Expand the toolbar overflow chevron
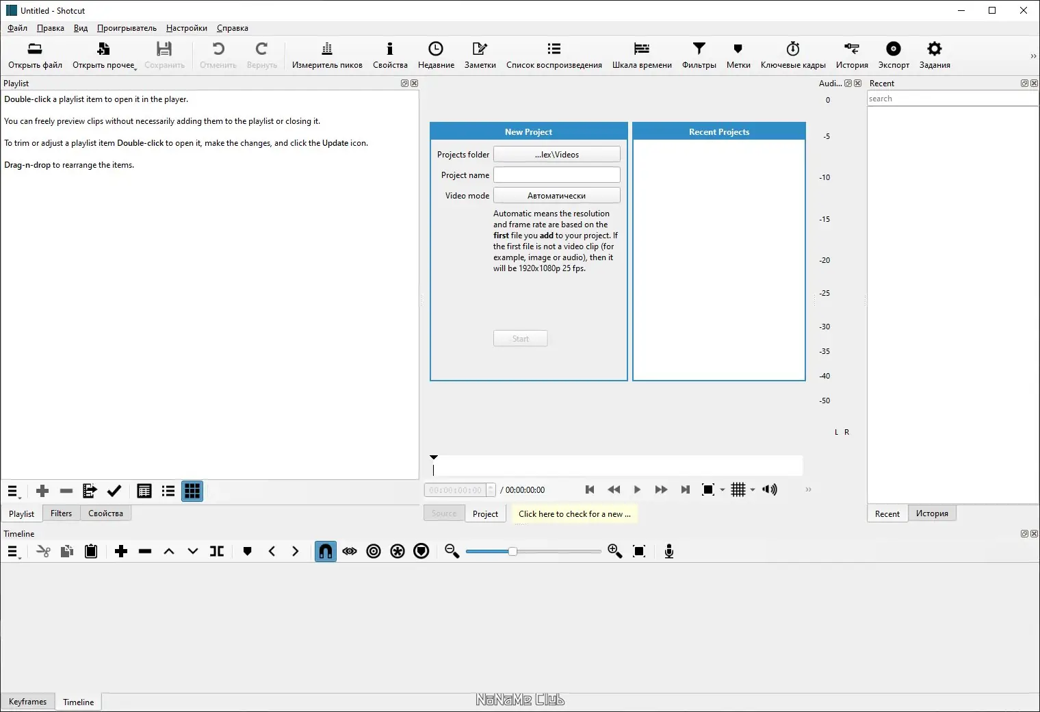Screen dimensions: 1040x712 (x=1033, y=56)
